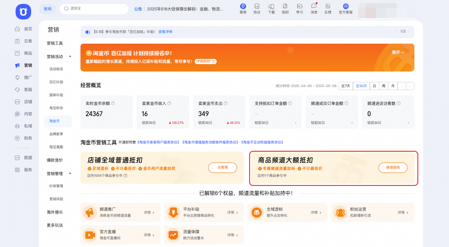Click 去管理 button for 店铺全域普通抵扣
449x247 pixels.
(222, 168)
